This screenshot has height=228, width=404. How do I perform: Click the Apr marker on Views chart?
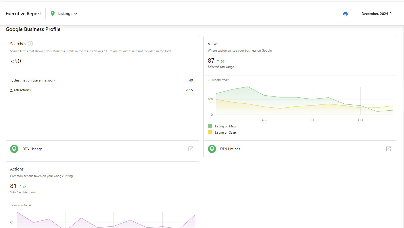(264, 120)
